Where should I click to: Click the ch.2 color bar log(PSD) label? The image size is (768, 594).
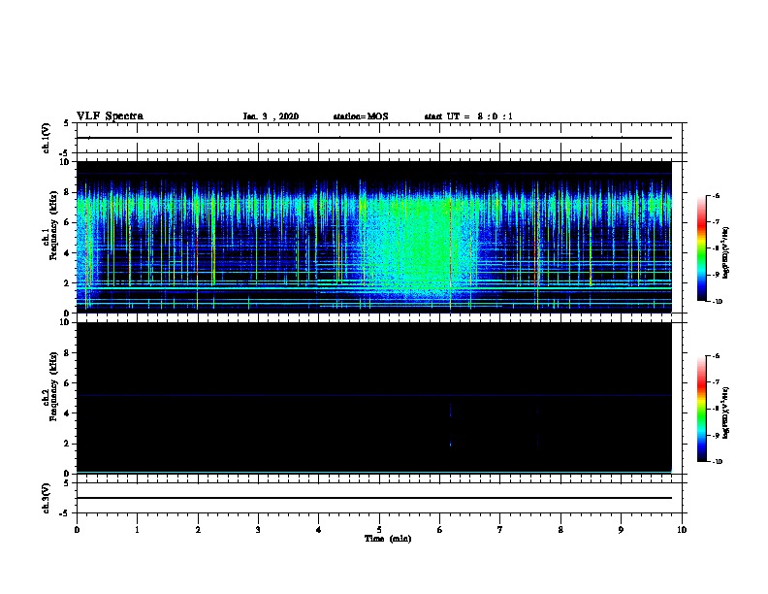tap(726, 413)
